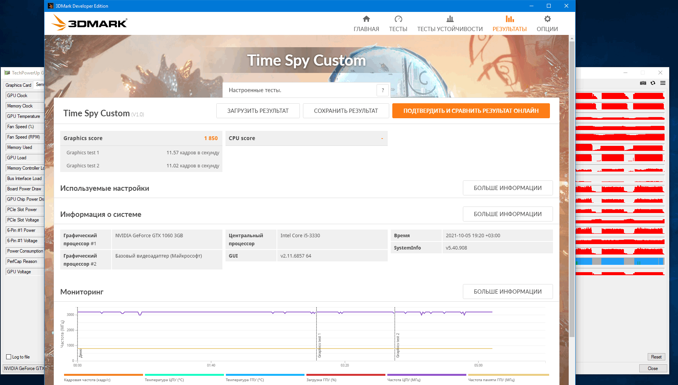Toggle Температура ГПУ blue legend bar

coord(265,375)
